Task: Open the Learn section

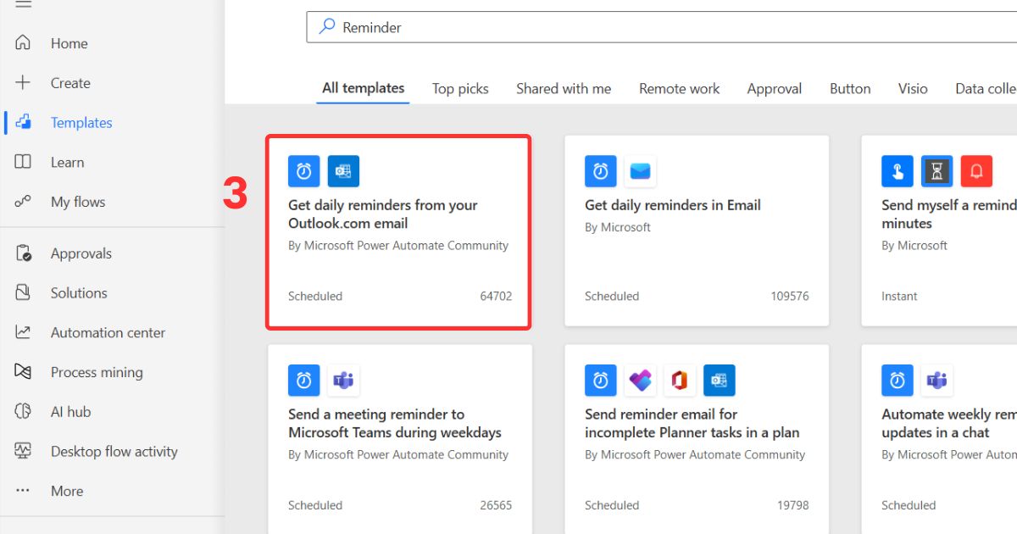Action: [66, 162]
